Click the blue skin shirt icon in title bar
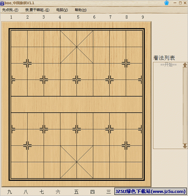This screenshot has width=188, height=196. [x=167, y=3]
